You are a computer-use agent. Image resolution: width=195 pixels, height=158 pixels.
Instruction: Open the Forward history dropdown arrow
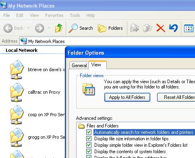coord(49,28)
